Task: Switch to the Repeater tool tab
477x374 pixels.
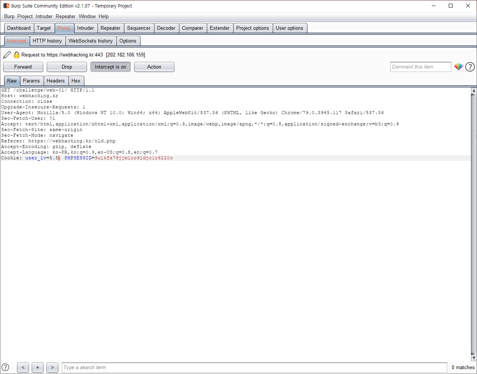Action: click(110, 28)
